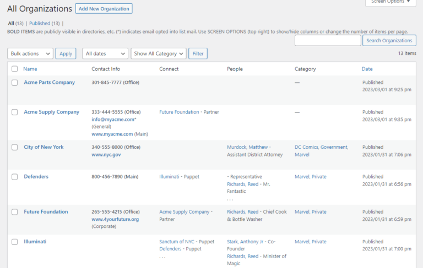Tick the Illuminati row checkbox
The width and height of the screenshot is (423, 268).
[15, 242]
